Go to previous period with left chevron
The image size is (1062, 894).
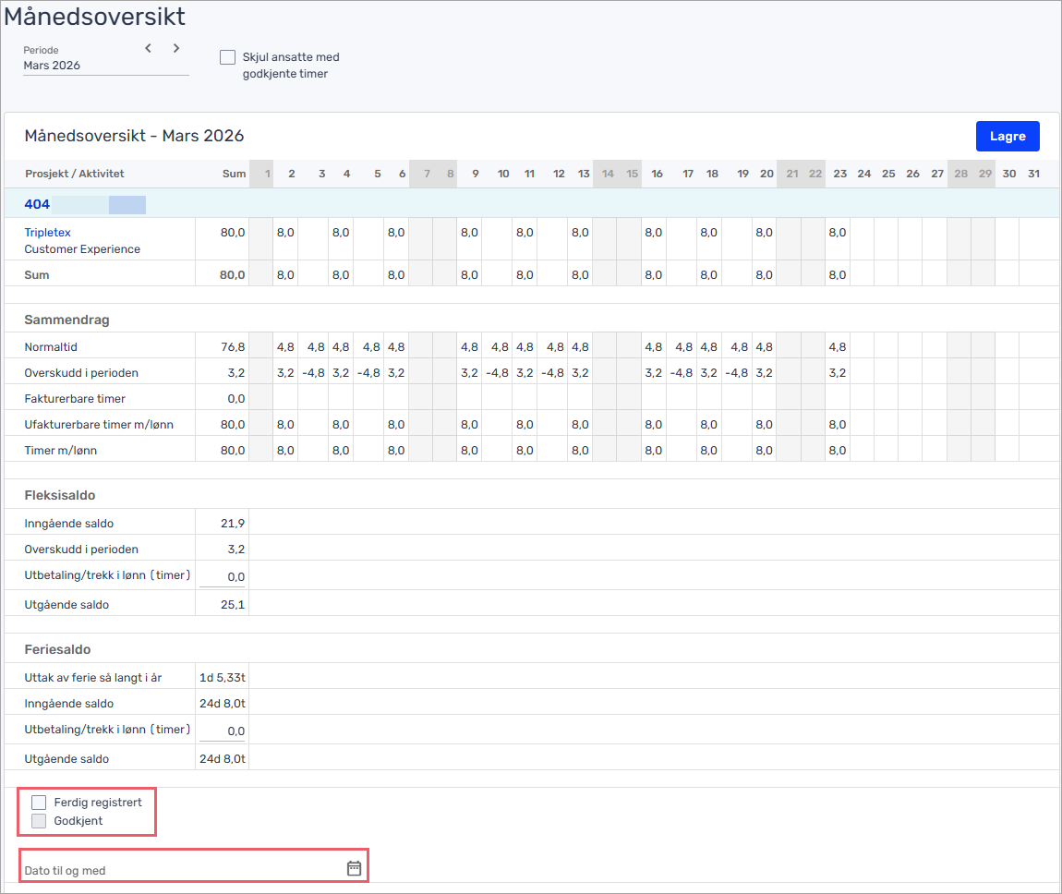coord(148,49)
